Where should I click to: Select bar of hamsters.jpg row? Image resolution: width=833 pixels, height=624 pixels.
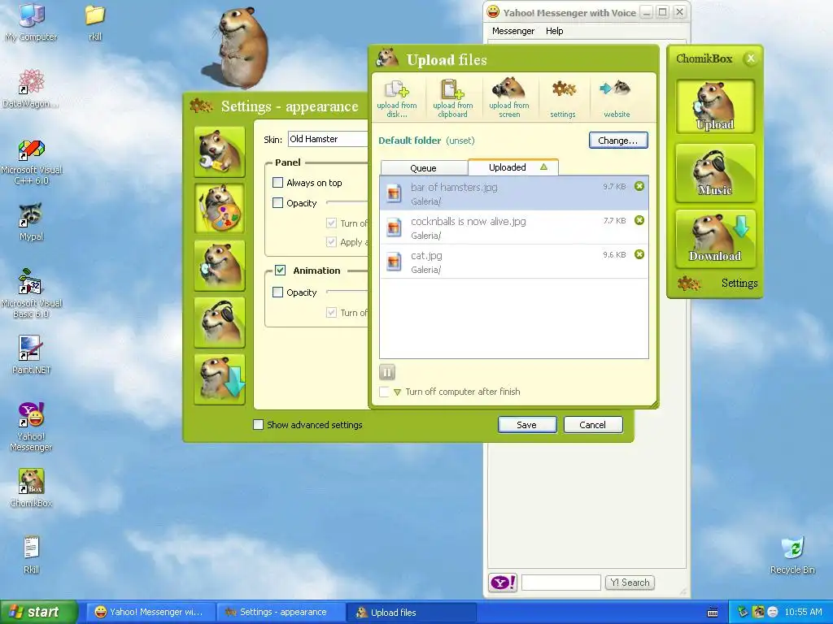tap(514, 193)
